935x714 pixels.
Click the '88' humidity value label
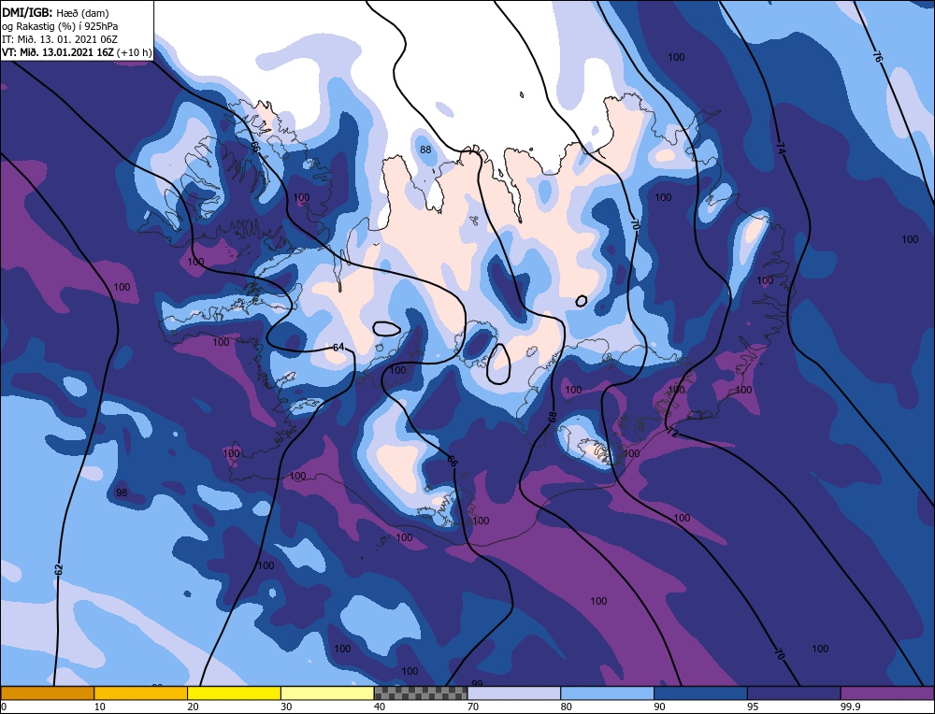pos(425,150)
